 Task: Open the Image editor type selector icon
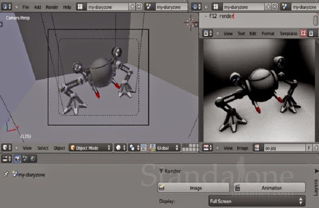point(207,148)
